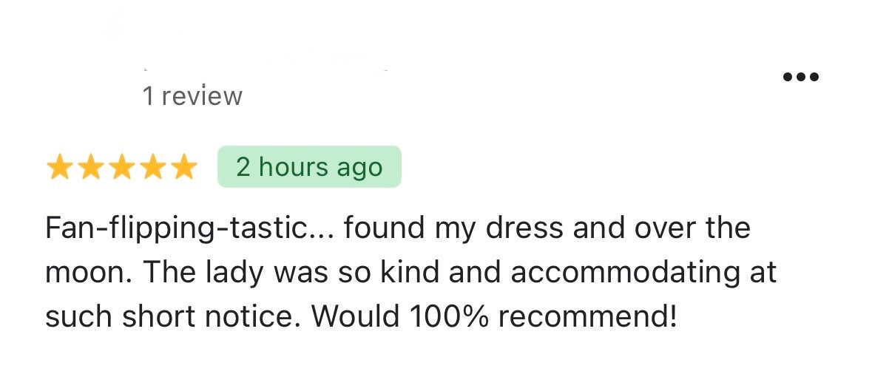Click the first yellow rating star
The image size is (872, 374).
pos(59,168)
